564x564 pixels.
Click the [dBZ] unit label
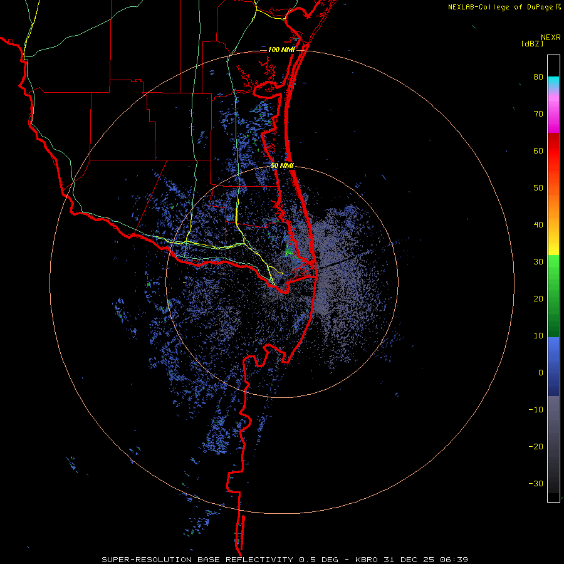click(532, 44)
